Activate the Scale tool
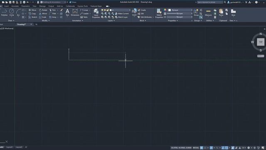This screenshot has height=150, width=266. (42, 17)
